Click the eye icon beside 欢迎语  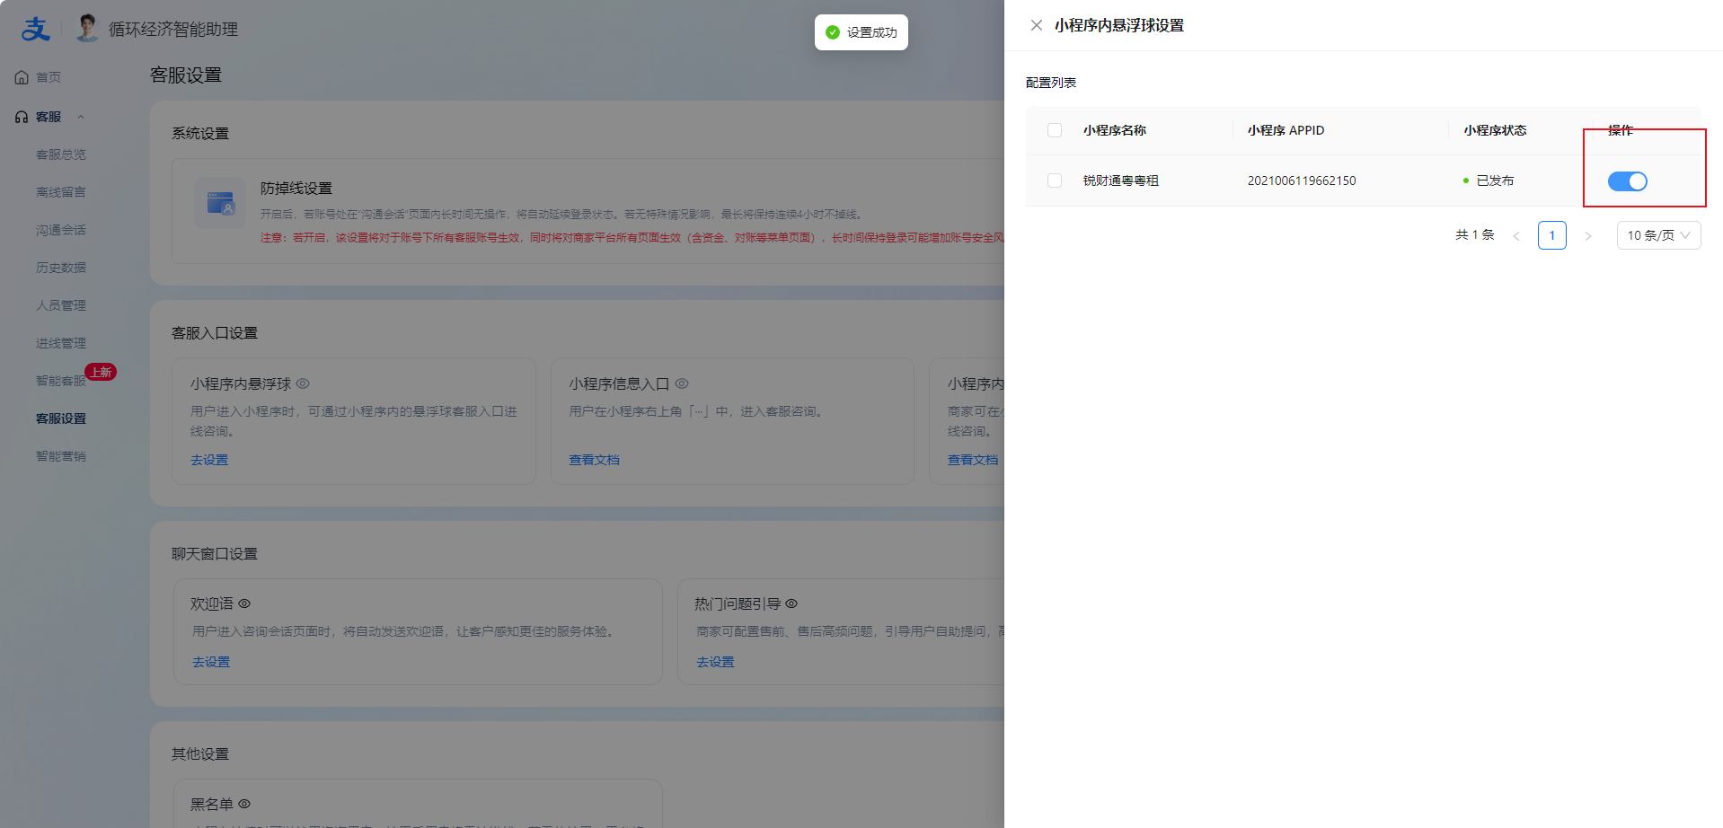pos(244,603)
